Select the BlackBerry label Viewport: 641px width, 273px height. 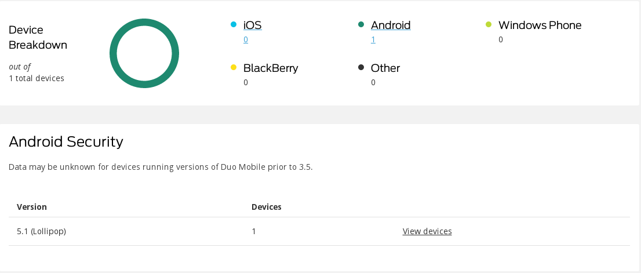271,68
